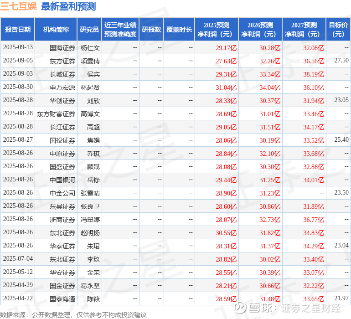Click analyst name 杨仁文
This screenshot has width=351, height=319.
point(90,48)
